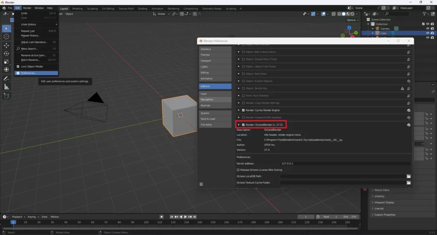Viewport: 437px width, 235px height.
Task: Switch to material preview shading
Action: (x=348, y=14)
